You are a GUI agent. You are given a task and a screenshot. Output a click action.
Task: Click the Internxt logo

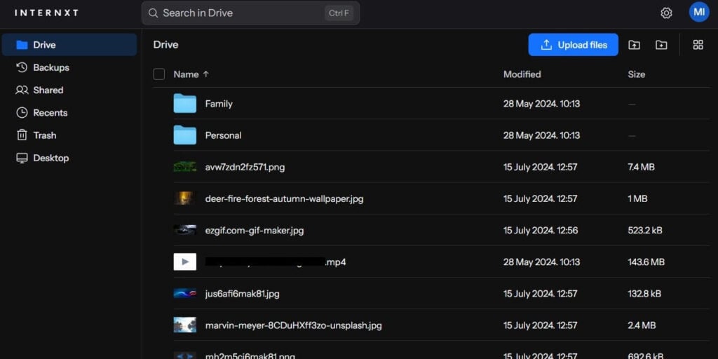(46, 13)
